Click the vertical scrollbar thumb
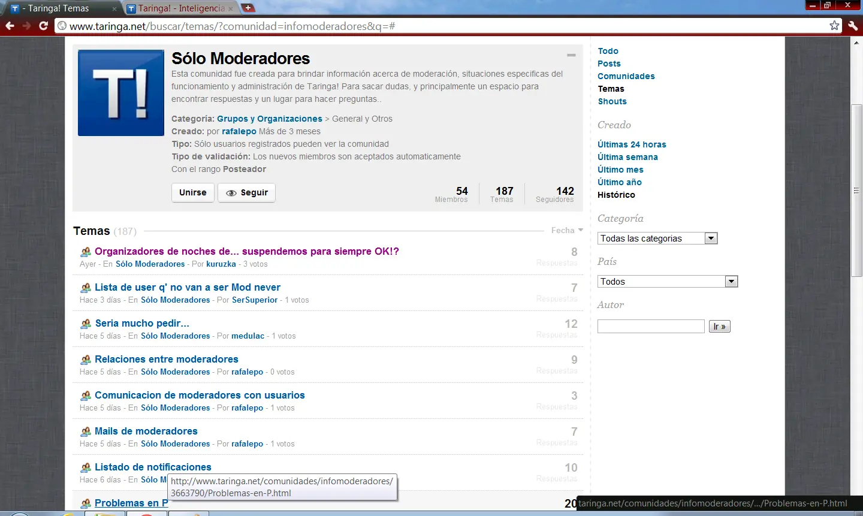The height and width of the screenshot is (516, 863). [x=856, y=191]
